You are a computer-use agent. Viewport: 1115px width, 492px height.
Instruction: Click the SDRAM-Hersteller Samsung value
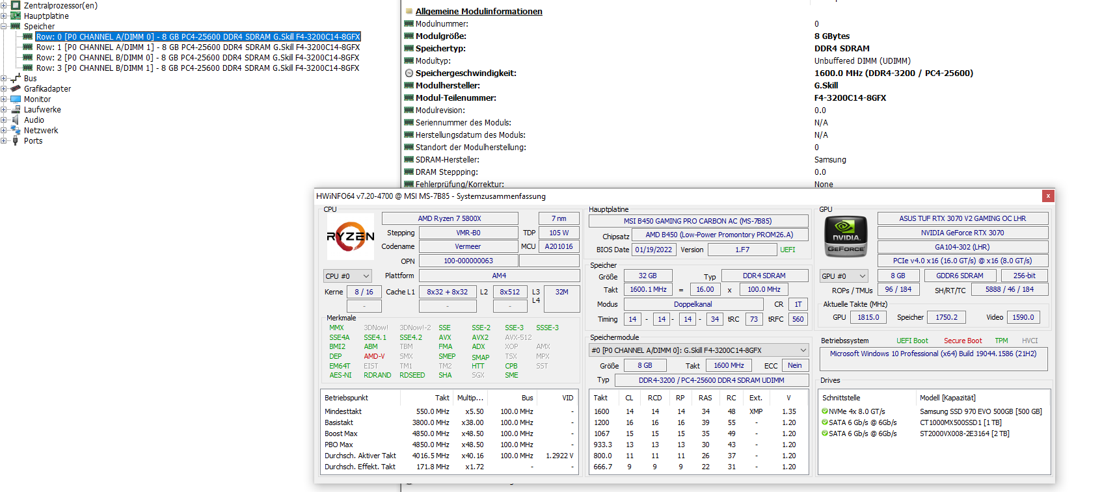(830, 159)
